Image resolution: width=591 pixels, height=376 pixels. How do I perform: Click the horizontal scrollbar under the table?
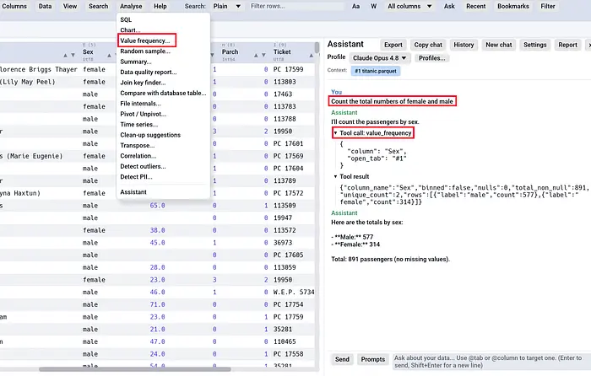pyautogui.click(x=135, y=369)
